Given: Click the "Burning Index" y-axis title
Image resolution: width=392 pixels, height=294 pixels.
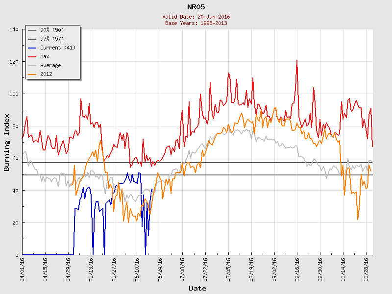Looking at the screenshot, I should pyautogui.click(x=7, y=142).
